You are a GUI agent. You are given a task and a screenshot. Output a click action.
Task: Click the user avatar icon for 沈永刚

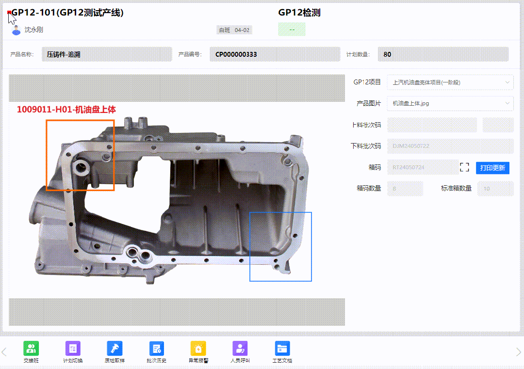click(x=16, y=30)
